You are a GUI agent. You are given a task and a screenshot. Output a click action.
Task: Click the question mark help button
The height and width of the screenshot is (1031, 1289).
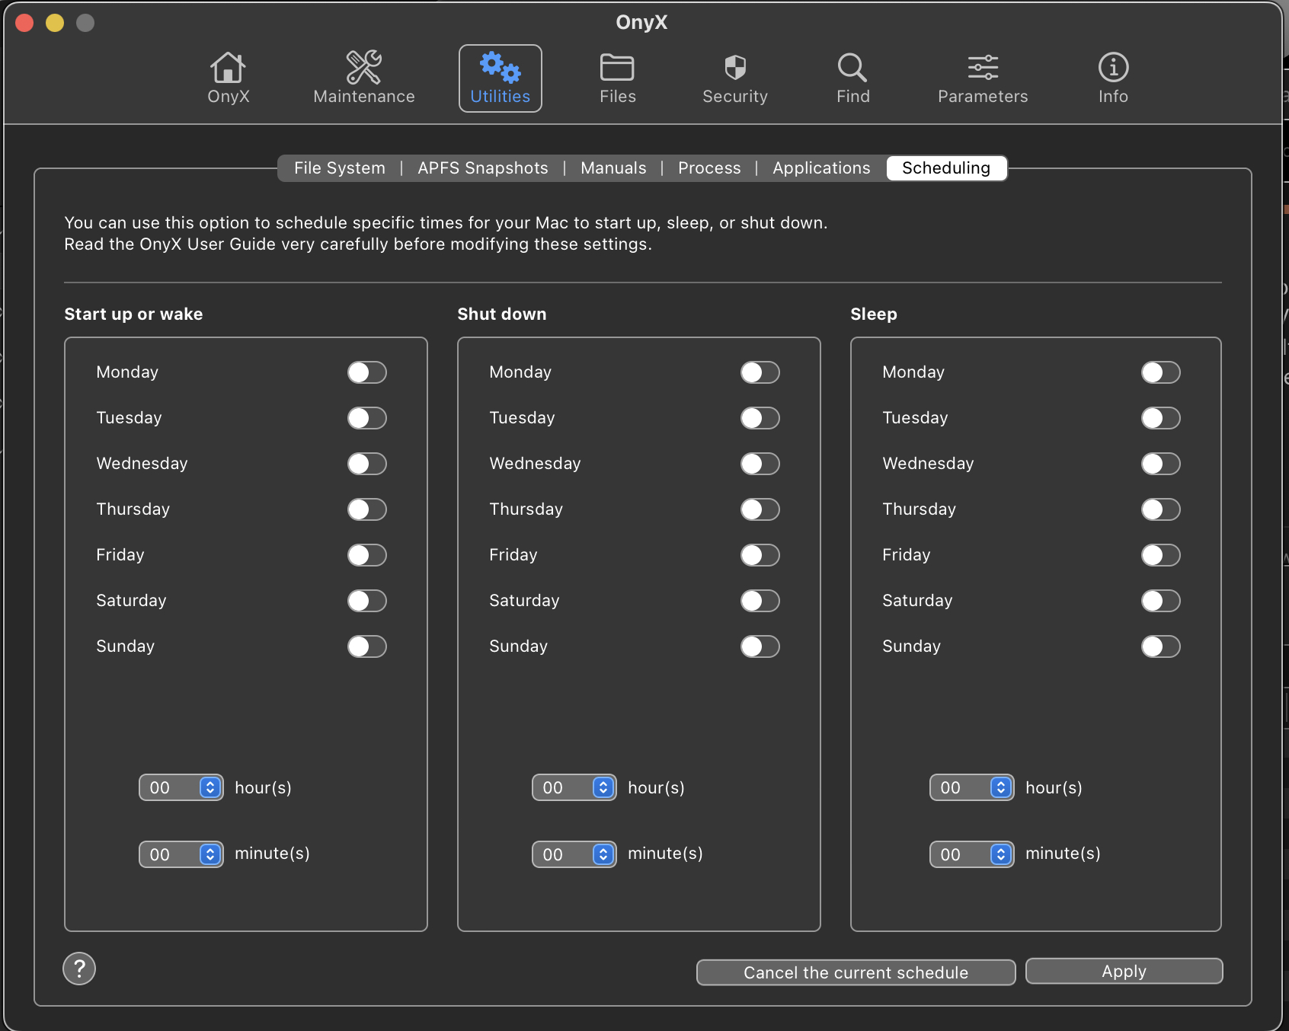pyautogui.click(x=79, y=969)
